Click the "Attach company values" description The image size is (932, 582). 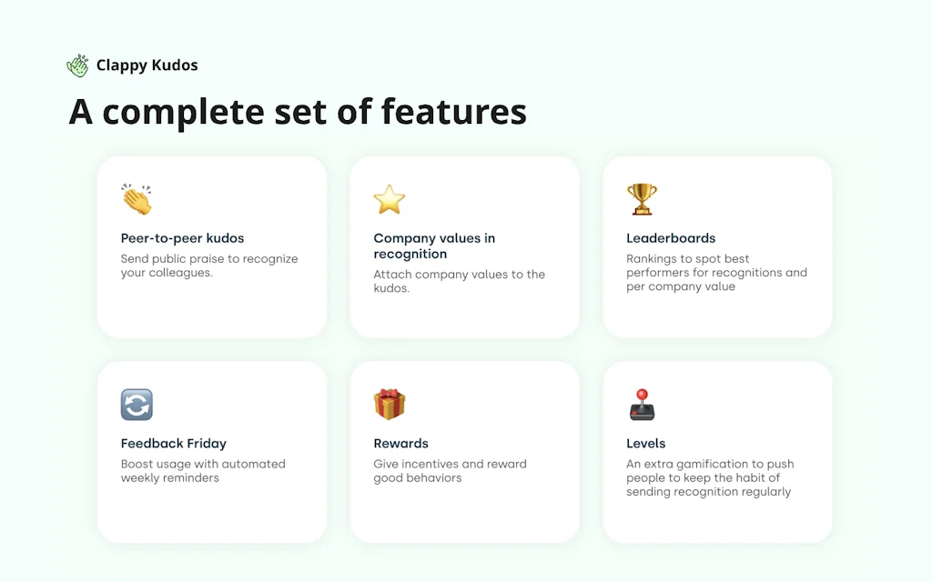[x=459, y=281]
